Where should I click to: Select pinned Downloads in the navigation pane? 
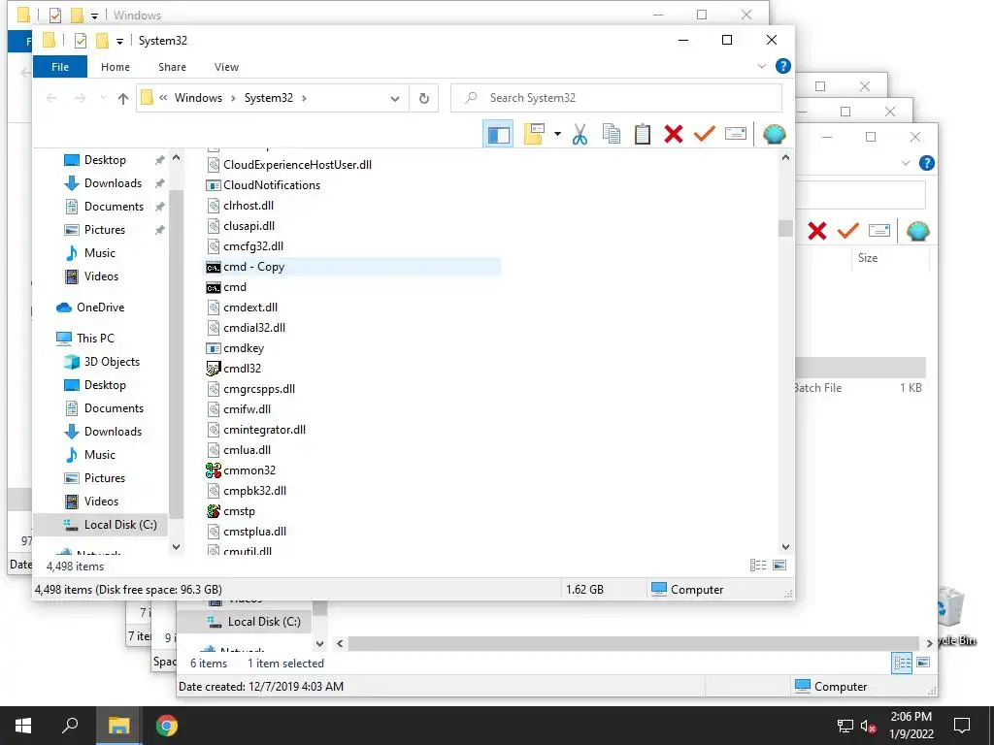[113, 183]
